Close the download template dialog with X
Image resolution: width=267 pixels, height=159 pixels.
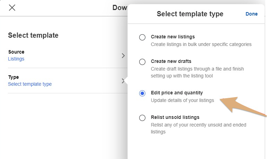[12, 8]
